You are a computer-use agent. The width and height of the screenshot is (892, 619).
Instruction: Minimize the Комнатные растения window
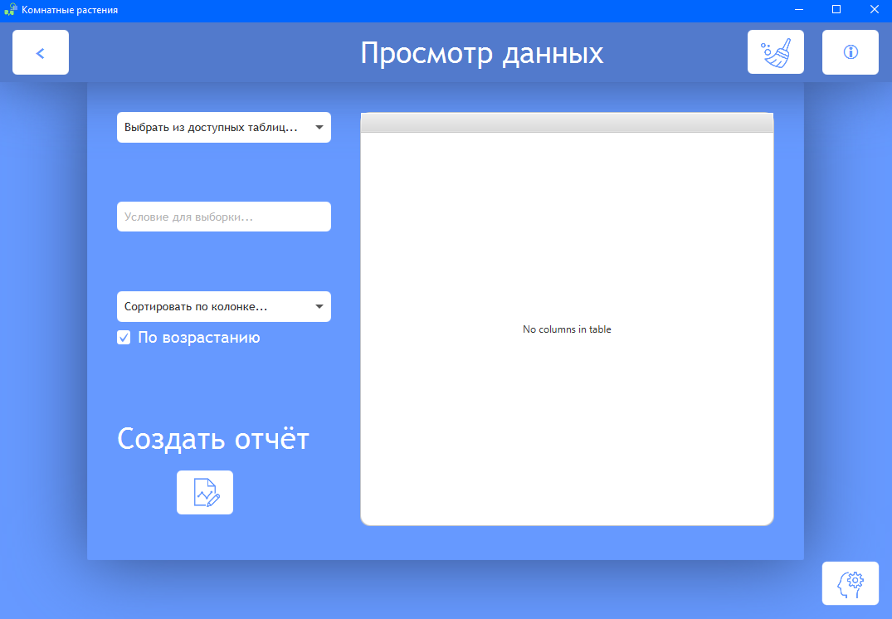[x=799, y=10]
